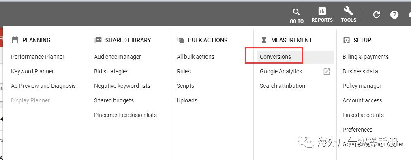
Task: Select Negative keyword lists
Action: click(122, 86)
